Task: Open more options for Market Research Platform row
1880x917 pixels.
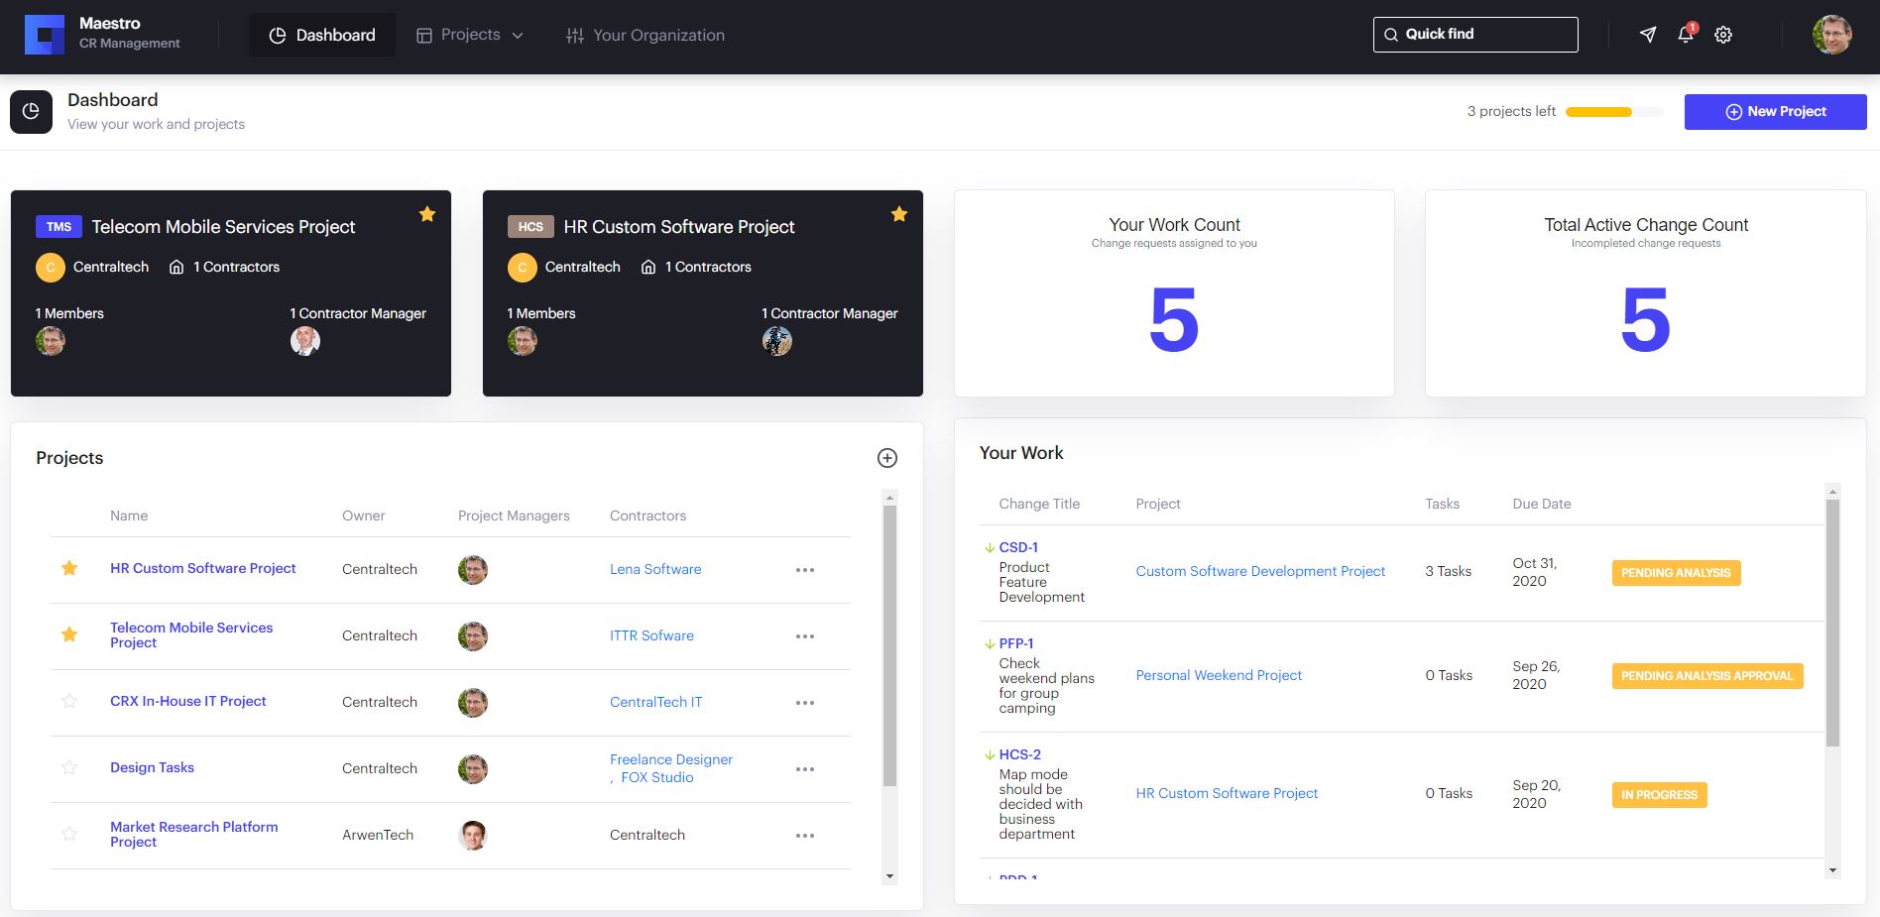Action: click(805, 836)
